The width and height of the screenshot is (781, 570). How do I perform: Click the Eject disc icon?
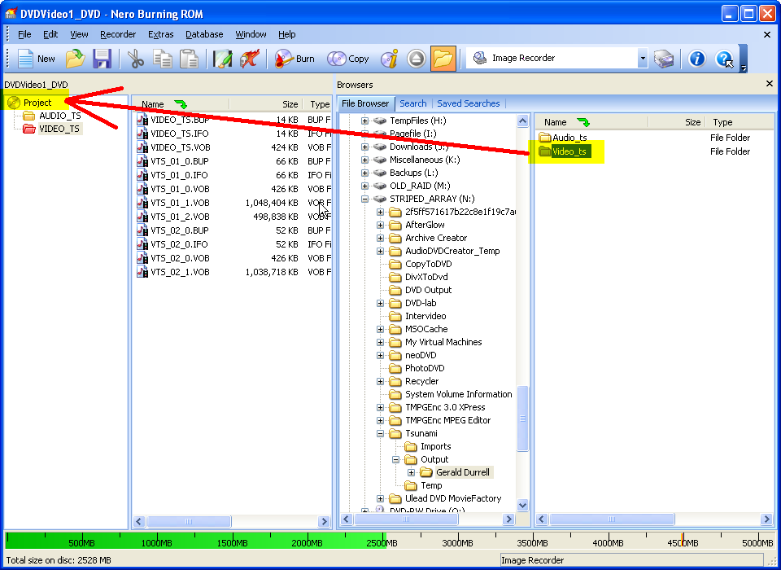point(417,59)
